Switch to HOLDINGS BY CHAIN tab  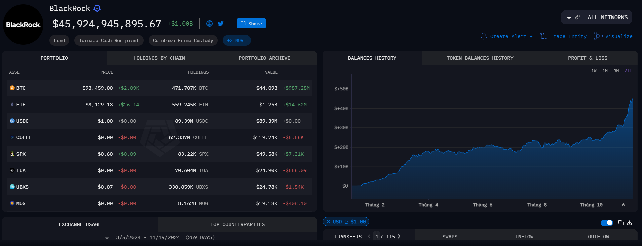tap(159, 58)
